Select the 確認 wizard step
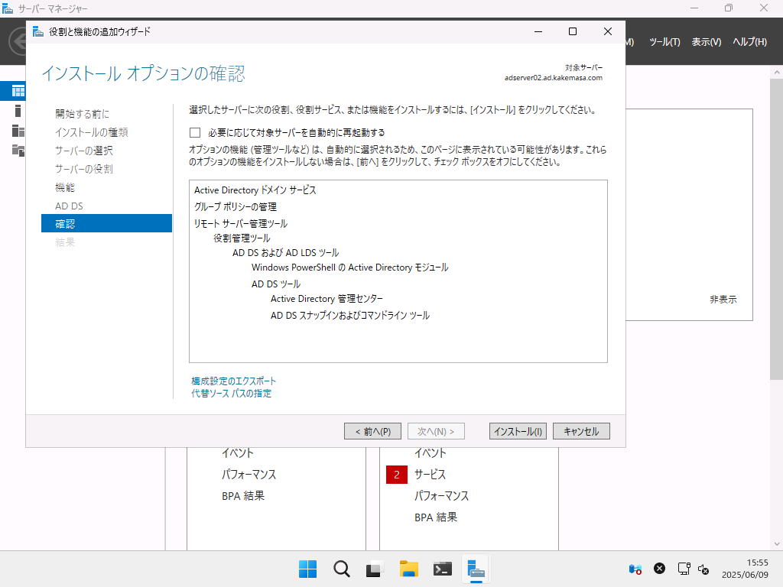 point(106,223)
